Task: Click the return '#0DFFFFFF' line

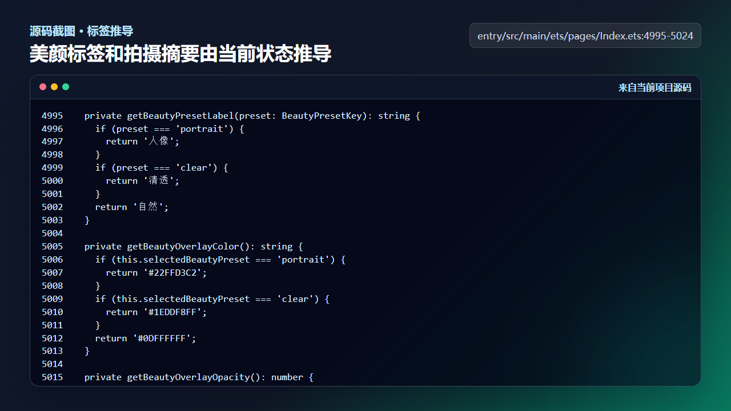Action: point(146,339)
